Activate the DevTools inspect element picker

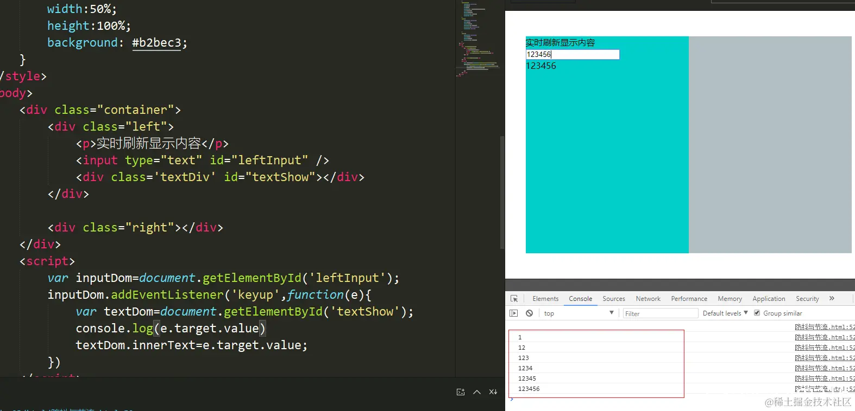point(514,299)
